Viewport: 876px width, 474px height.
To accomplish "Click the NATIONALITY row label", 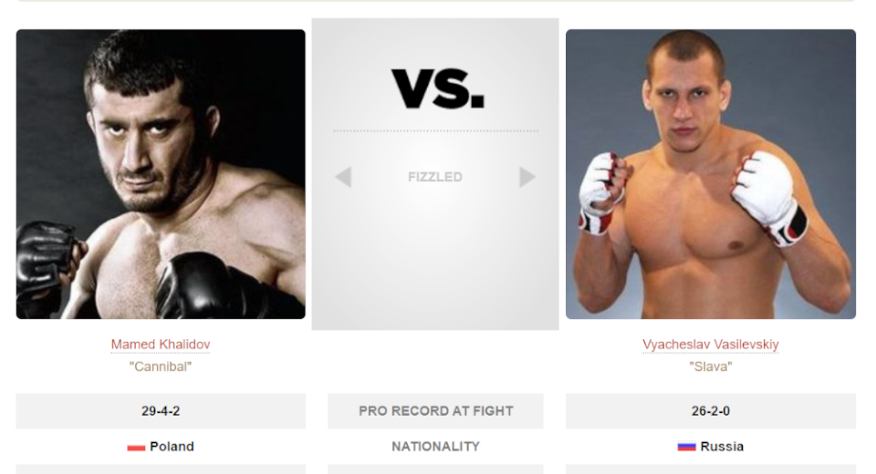I will click(435, 447).
